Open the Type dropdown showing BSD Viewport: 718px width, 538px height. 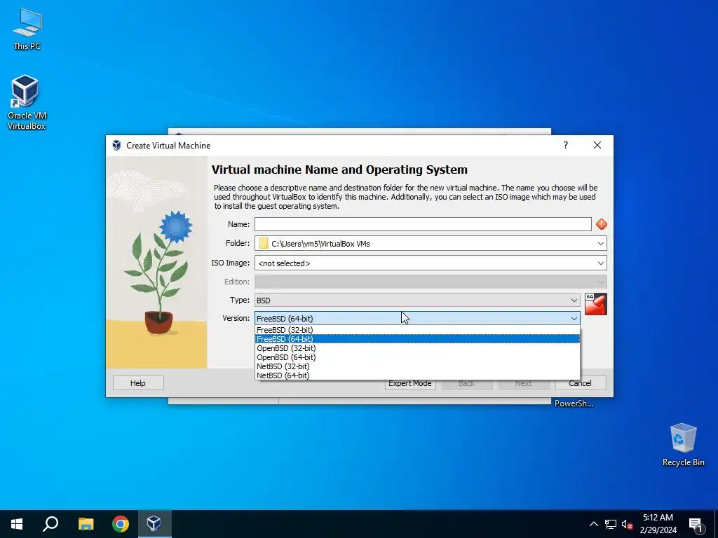(x=417, y=300)
